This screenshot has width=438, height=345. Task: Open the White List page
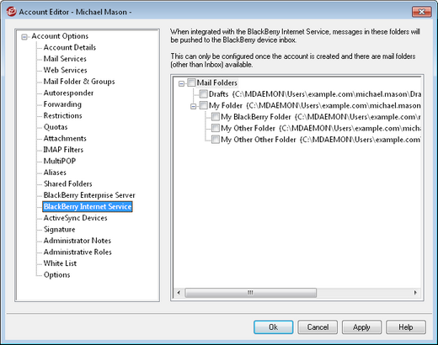(60, 263)
